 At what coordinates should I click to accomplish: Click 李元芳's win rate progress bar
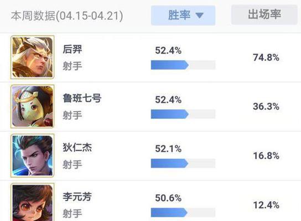[x=183, y=212]
